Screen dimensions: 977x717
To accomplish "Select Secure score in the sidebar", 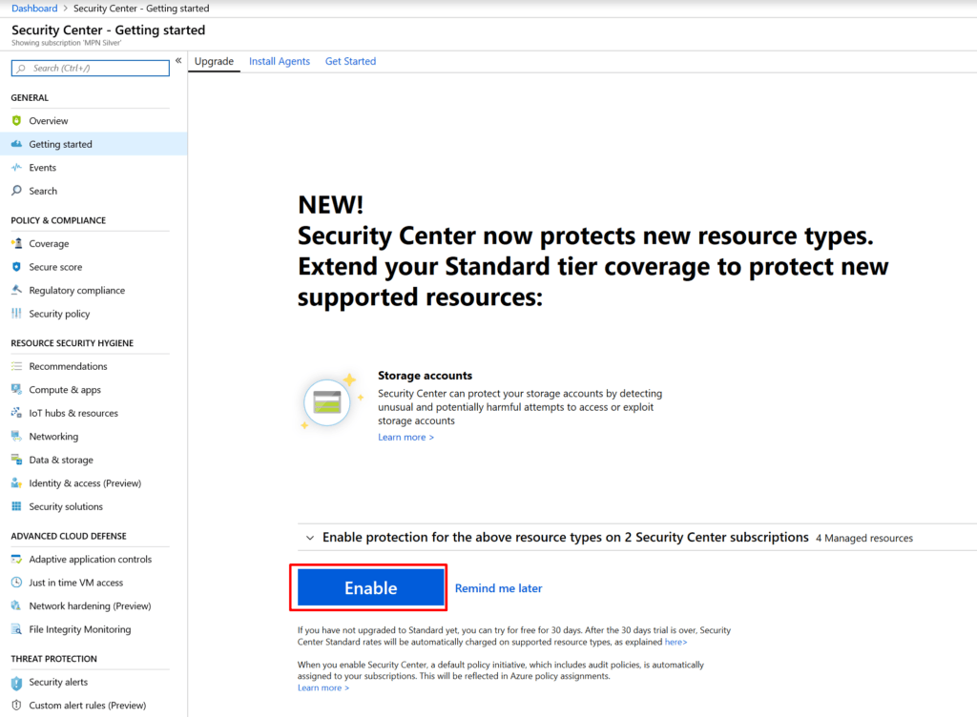I will tap(52, 267).
